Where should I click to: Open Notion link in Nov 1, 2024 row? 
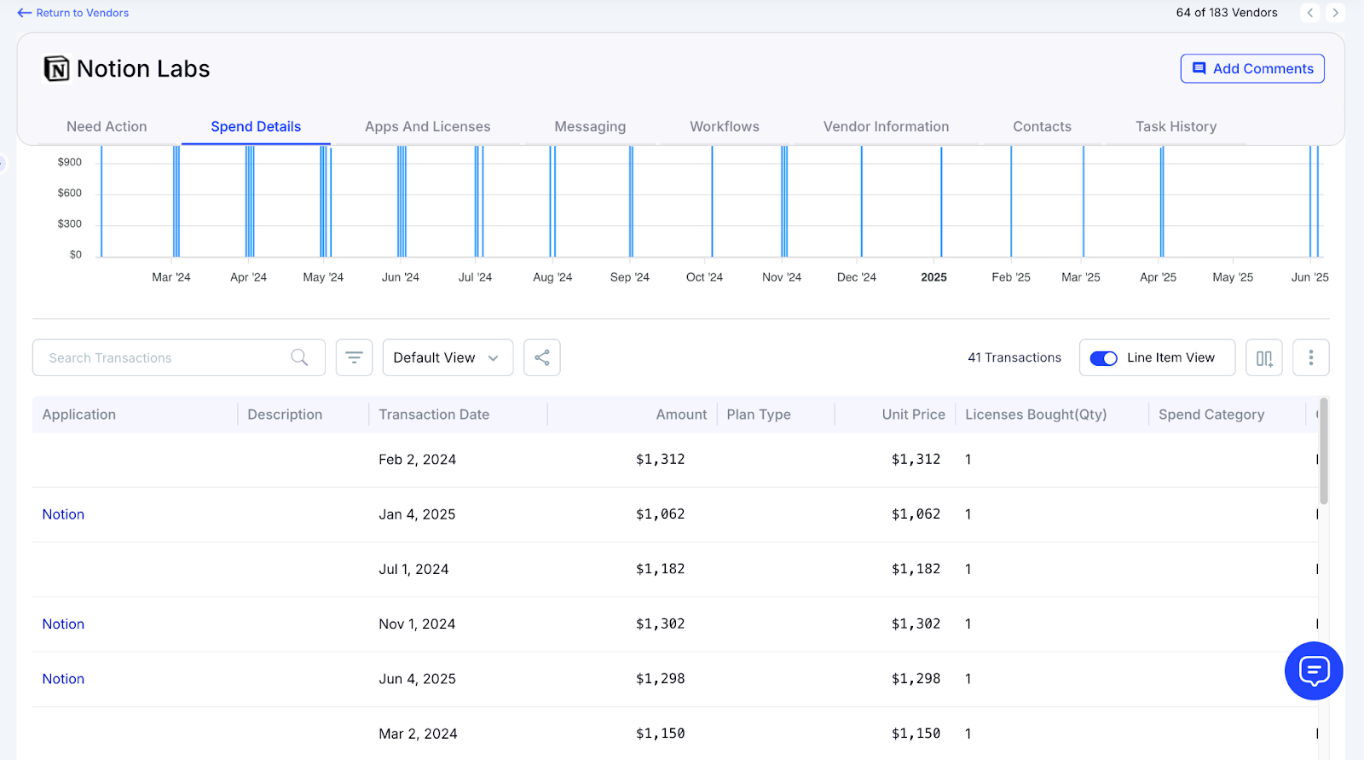[x=63, y=624]
